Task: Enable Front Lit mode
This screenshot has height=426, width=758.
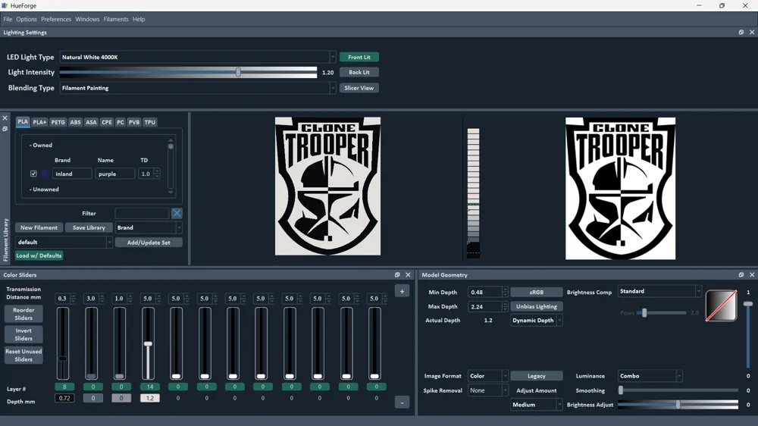Action: click(x=359, y=57)
